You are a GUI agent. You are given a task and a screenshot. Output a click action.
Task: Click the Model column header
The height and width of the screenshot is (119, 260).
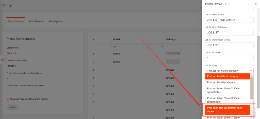[116, 39]
